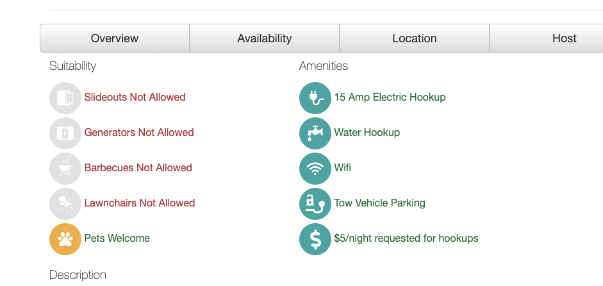Click 15 Amp Electric Hookup text
Image resolution: width=603 pixels, height=286 pixels.
click(390, 97)
